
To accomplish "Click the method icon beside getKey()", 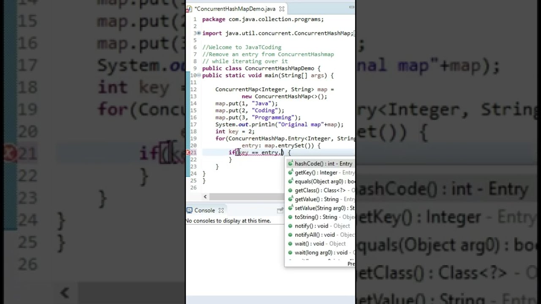I will click(x=290, y=172).
